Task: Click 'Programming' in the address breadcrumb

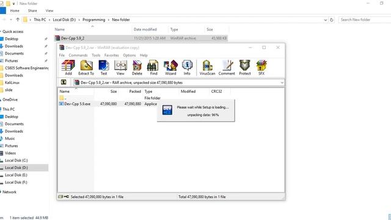Action: click(93, 20)
